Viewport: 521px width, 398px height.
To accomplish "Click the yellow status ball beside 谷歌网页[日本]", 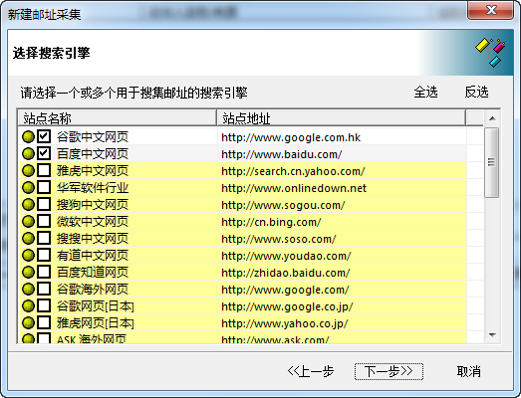I will coord(28,306).
